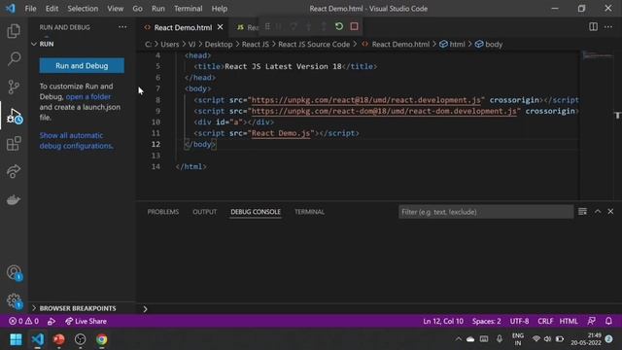Click Live Share in the status bar
Viewport: 622px width, 350px height.
click(86, 321)
